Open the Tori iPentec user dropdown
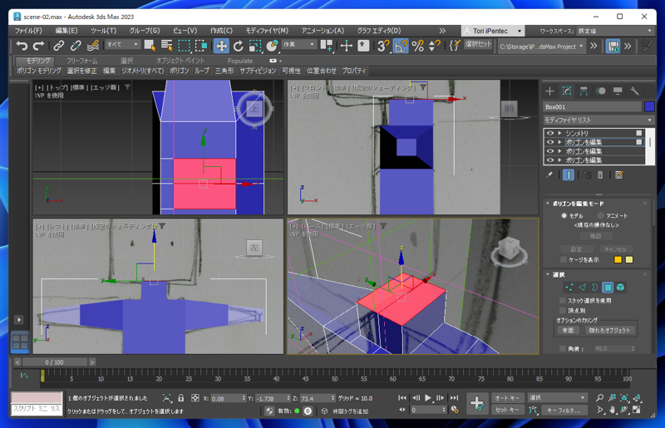Image resolution: width=665 pixels, height=428 pixels. point(493,31)
